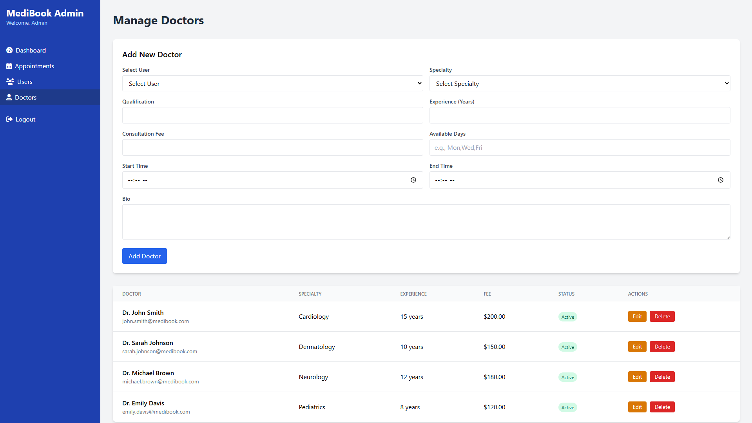This screenshot has width=752, height=423.
Task: Edit Dr. Emily Davis entry
Action: pyautogui.click(x=637, y=407)
